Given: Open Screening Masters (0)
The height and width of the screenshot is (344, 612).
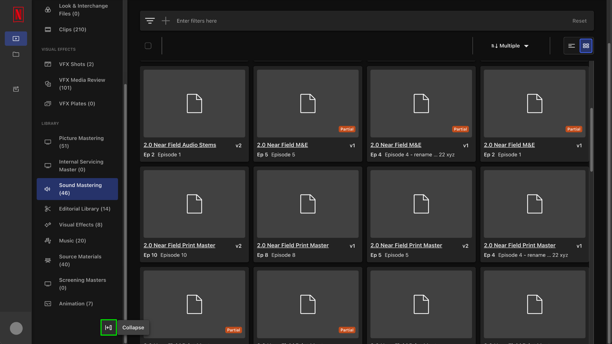Looking at the screenshot, I should 77,284.
